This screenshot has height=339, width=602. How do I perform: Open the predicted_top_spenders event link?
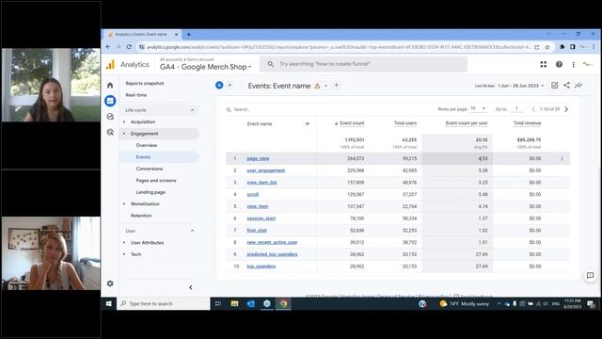[272, 254]
